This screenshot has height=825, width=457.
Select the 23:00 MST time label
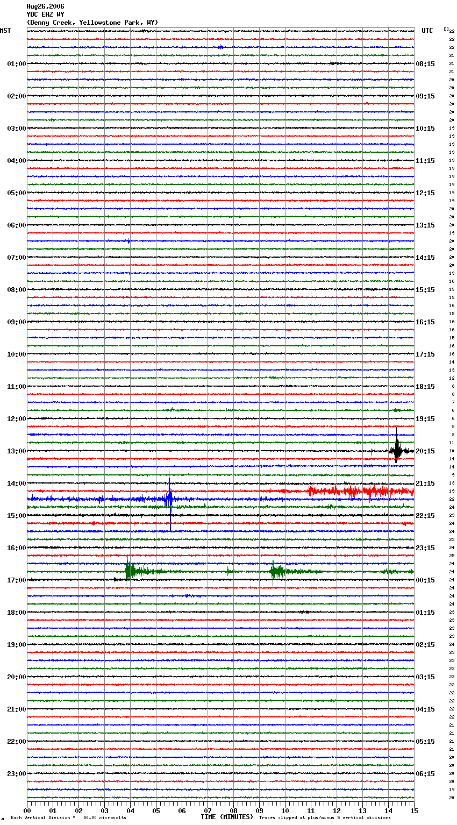(x=17, y=774)
